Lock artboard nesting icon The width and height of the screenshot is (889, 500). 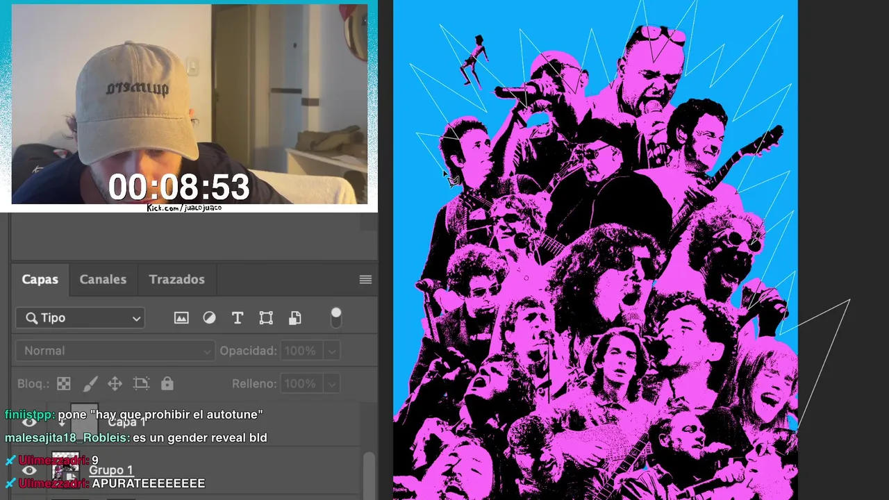pos(141,383)
